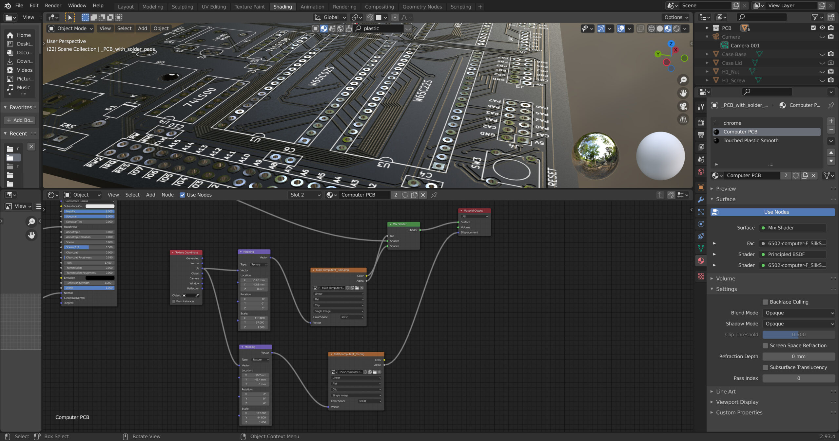Click the camera view icon in viewport
The image size is (839, 441).
(x=683, y=106)
